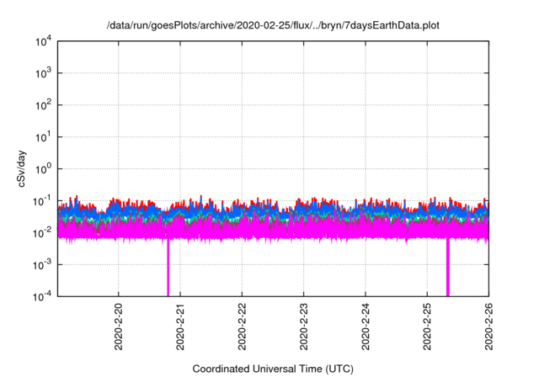The width and height of the screenshot is (539, 377).
Task: Click the 10^1 y-axis tick label
Action: click(x=43, y=137)
